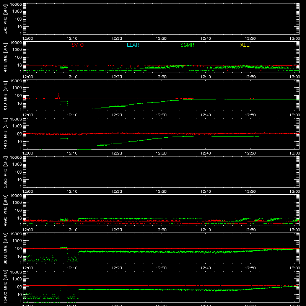
Task: Click the 12:20 time label below 610 MHz panel
Action: (117, 115)
